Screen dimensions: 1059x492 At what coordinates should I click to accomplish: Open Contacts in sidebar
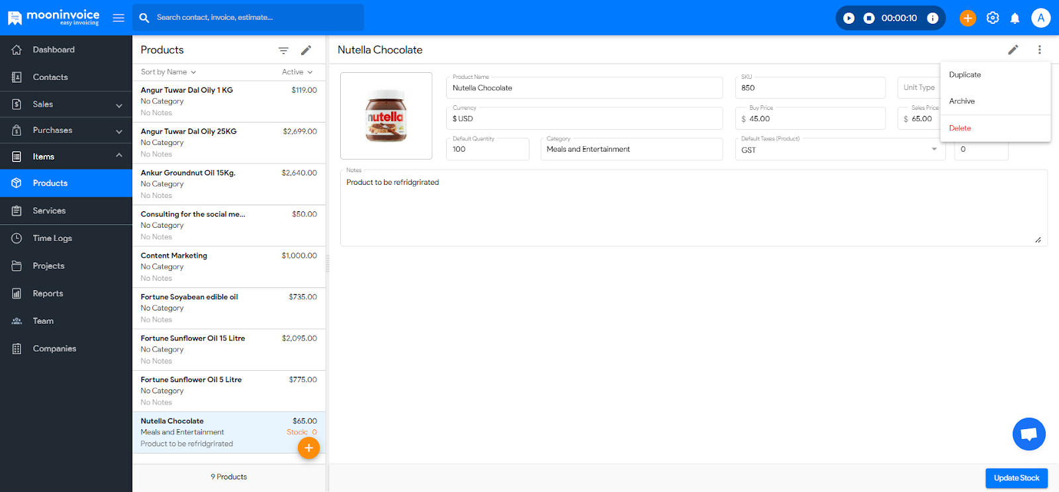[x=66, y=77]
